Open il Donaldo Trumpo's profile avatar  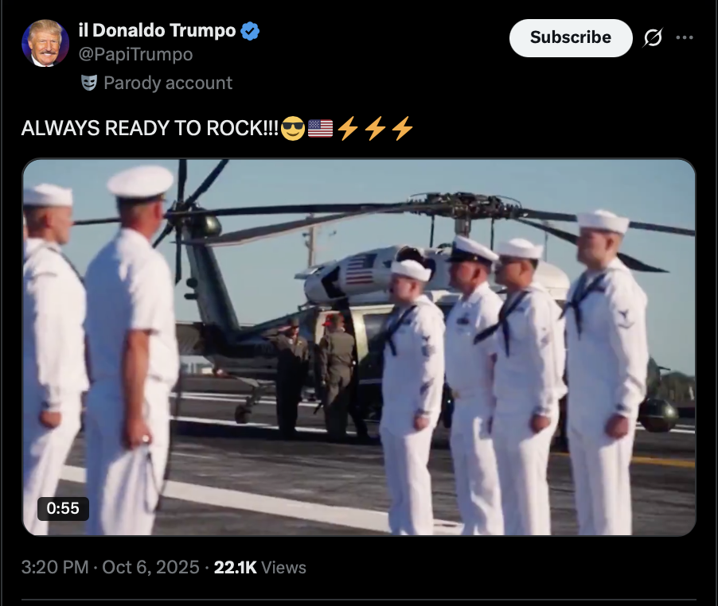(x=45, y=43)
